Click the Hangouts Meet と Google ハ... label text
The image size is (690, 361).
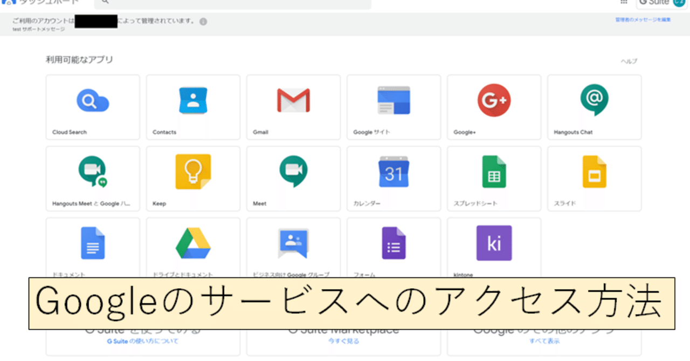coord(91,204)
